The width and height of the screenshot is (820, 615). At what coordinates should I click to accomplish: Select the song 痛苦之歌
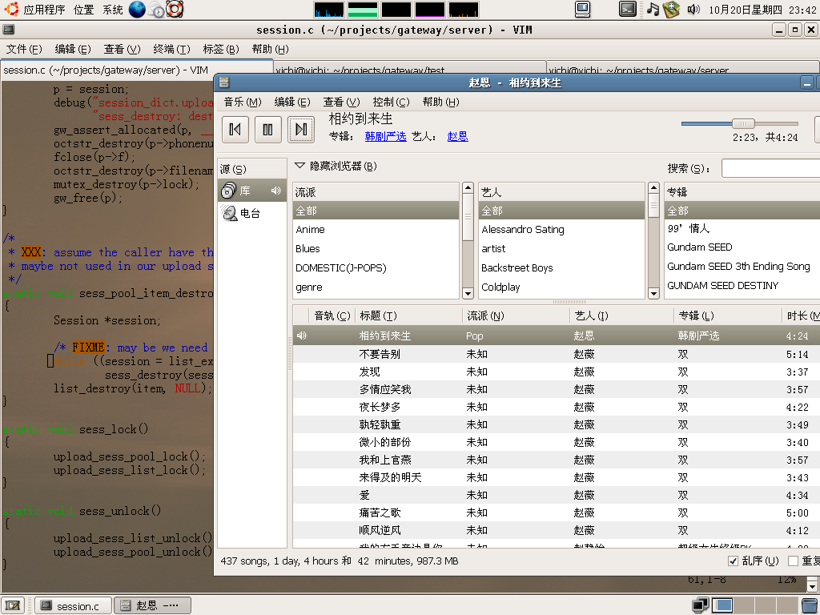[x=557, y=512]
